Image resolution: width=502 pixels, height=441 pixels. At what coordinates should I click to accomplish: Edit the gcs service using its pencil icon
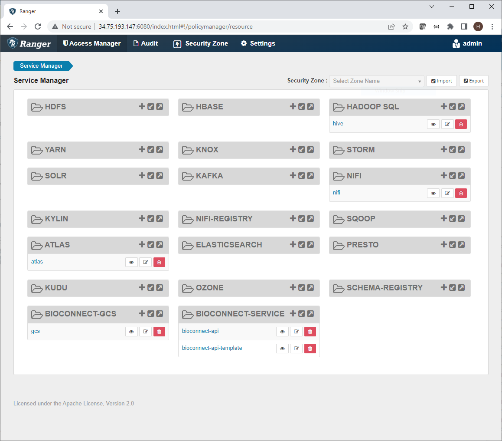pos(145,331)
